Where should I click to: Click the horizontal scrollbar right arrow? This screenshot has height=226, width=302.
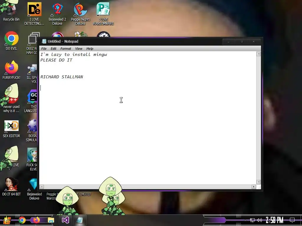(x=254, y=187)
